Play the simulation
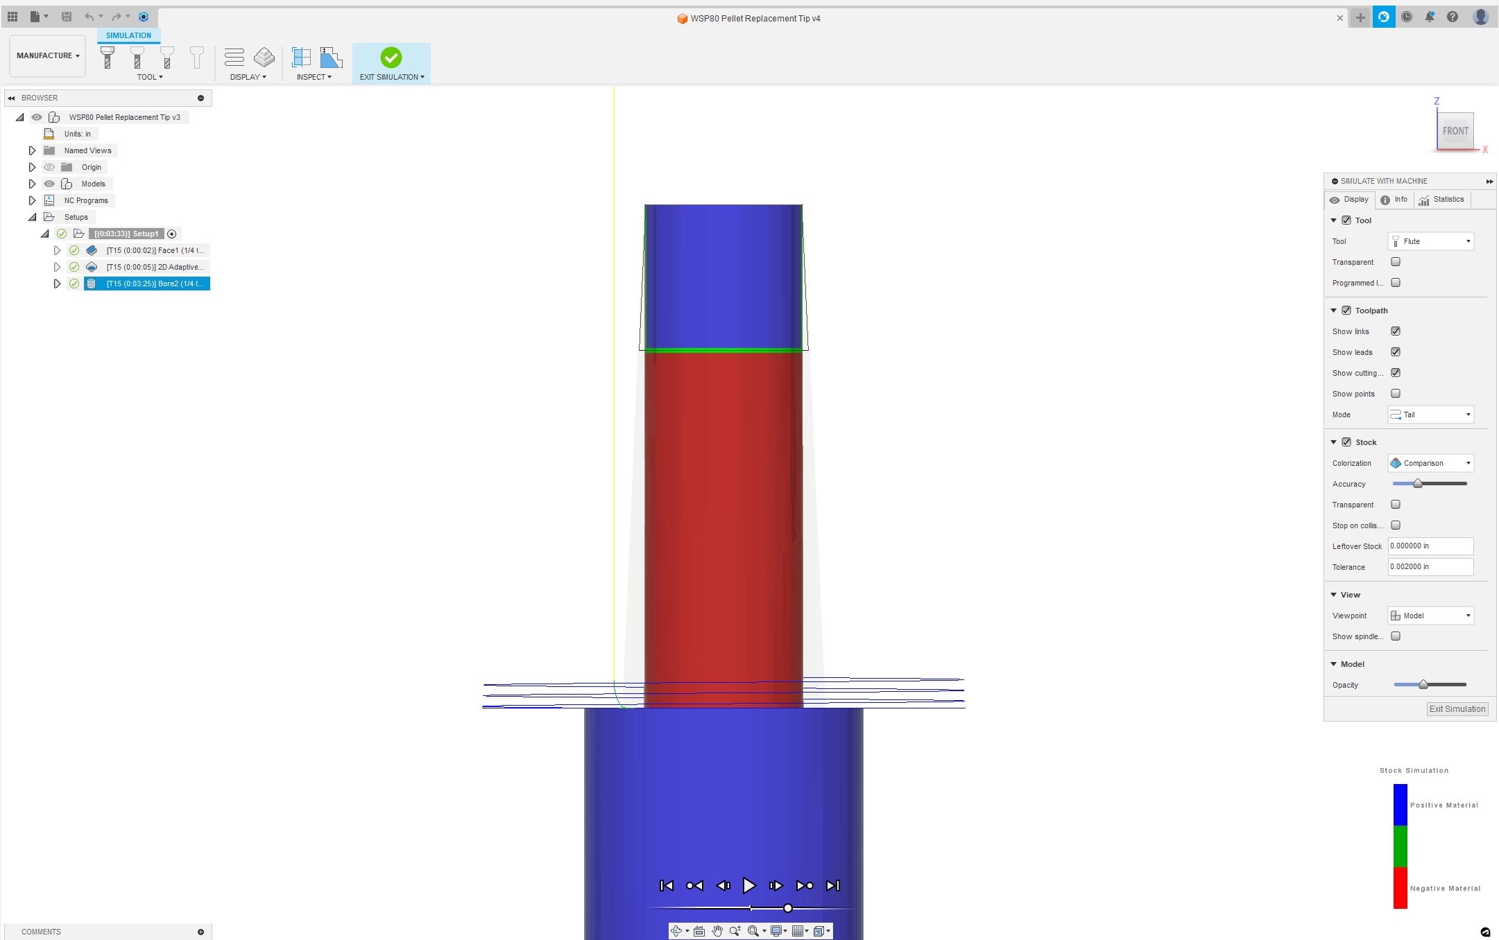 749,885
